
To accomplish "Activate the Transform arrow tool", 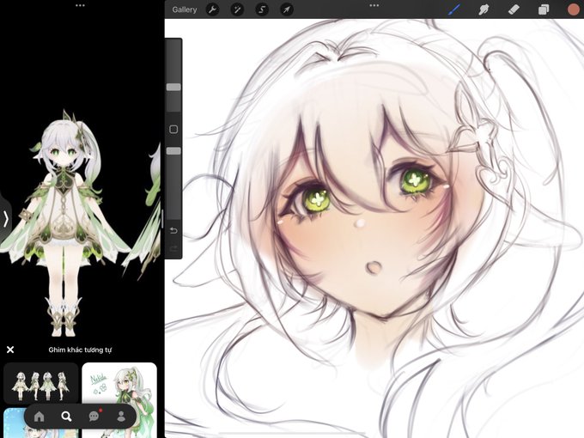I will coord(287,9).
